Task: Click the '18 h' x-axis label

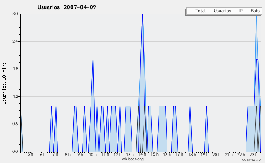Action: click(192, 154)
